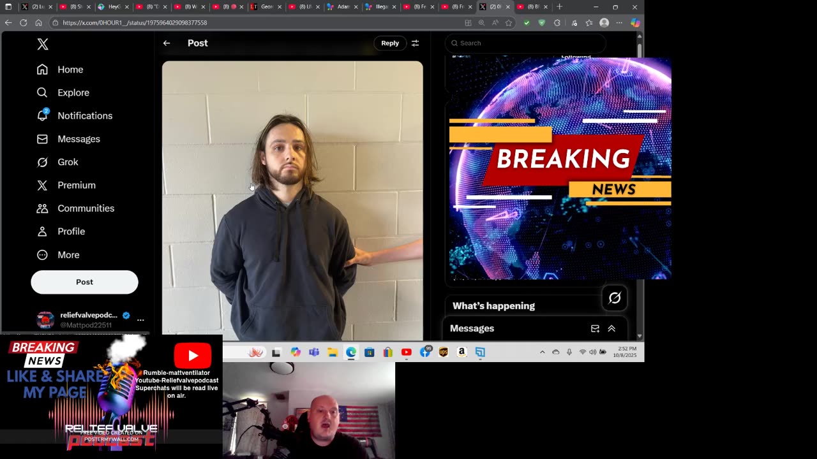The image size is (817, 459).
Task: Open Grok from sidebar
Action: pos(57,162)
